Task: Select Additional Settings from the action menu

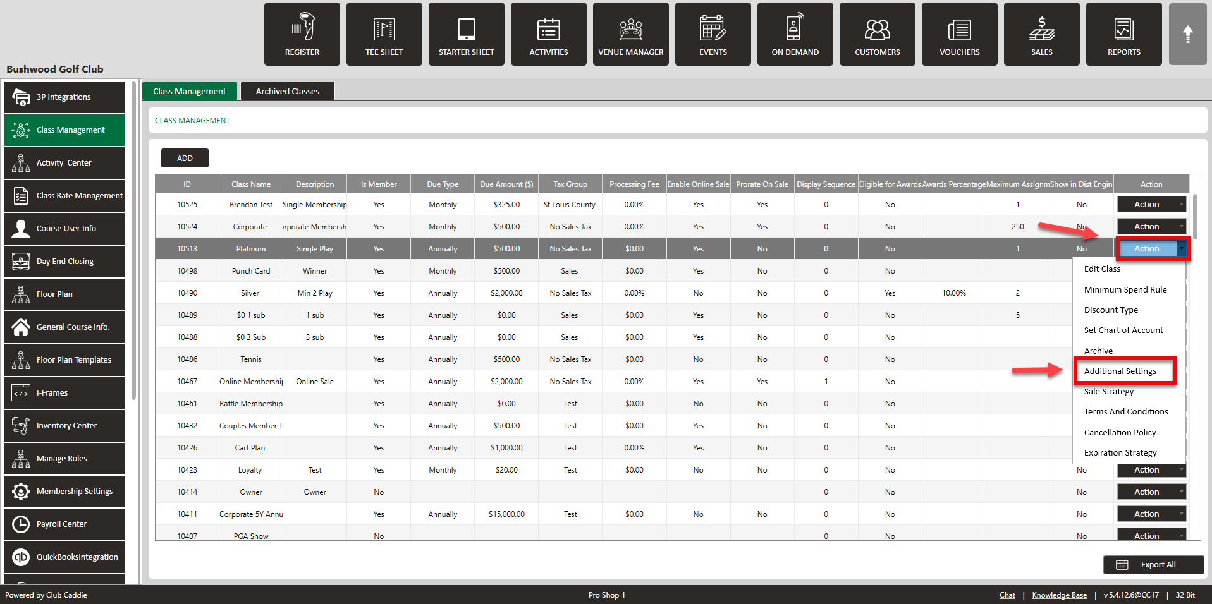Action: tap(1120, 371)
